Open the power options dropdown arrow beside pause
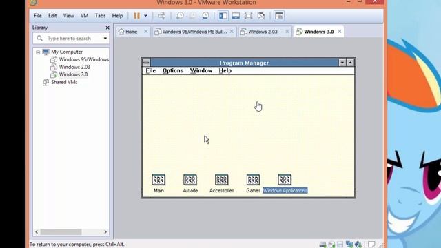This screenshot has width=441, height=248. click(x=145, y=16)
